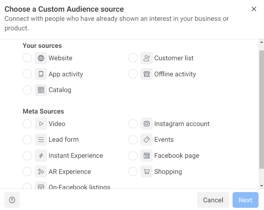Click the Offline activity store icon
The image size is (264, 210).
pyautogui.click(x=147, y=74)
